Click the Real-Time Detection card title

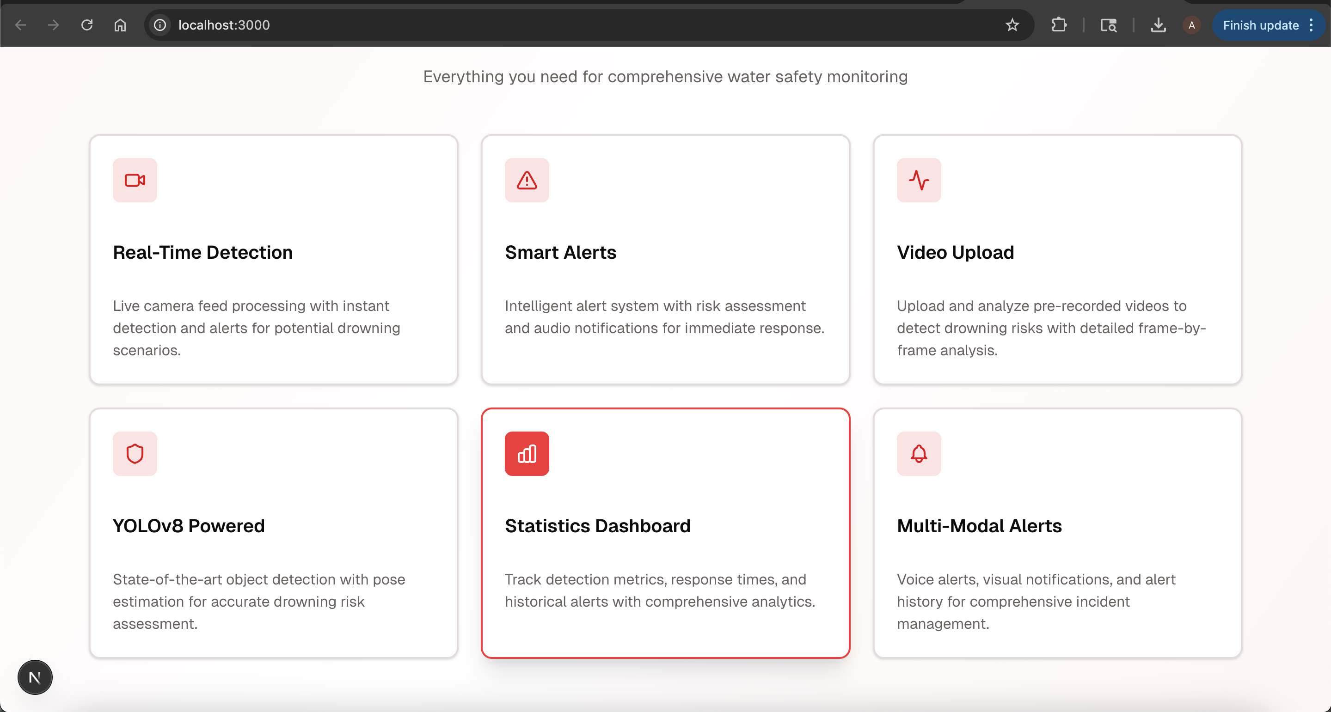tap(202, 252)
